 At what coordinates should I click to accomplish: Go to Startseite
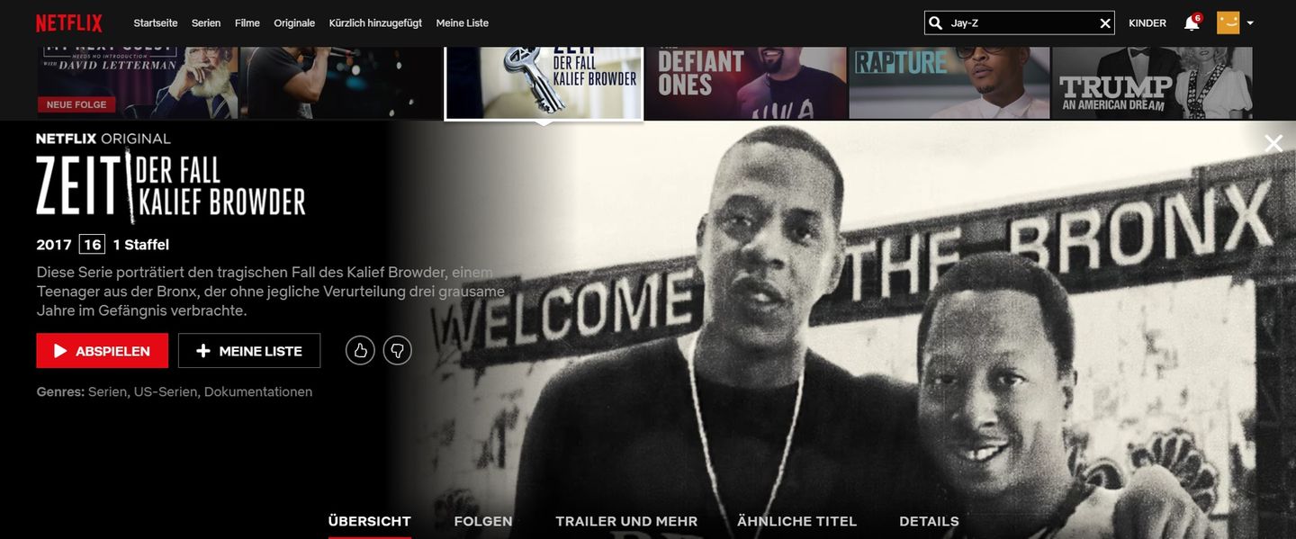(x=156, y=23)
